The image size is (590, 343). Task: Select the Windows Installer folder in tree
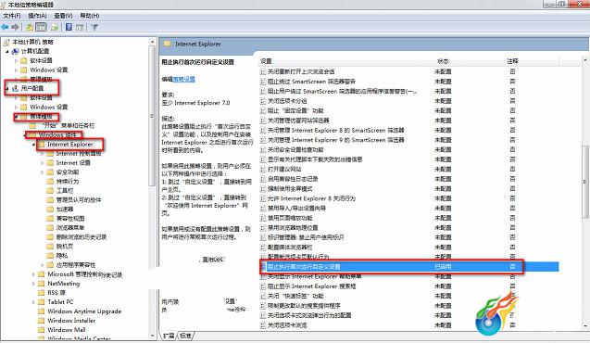71,321
